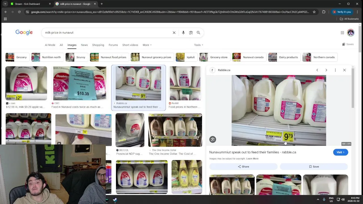The image size is (363, 204).
Task: Click the browser back arrow
Action: pyautogui.click(x=6, y=12)
